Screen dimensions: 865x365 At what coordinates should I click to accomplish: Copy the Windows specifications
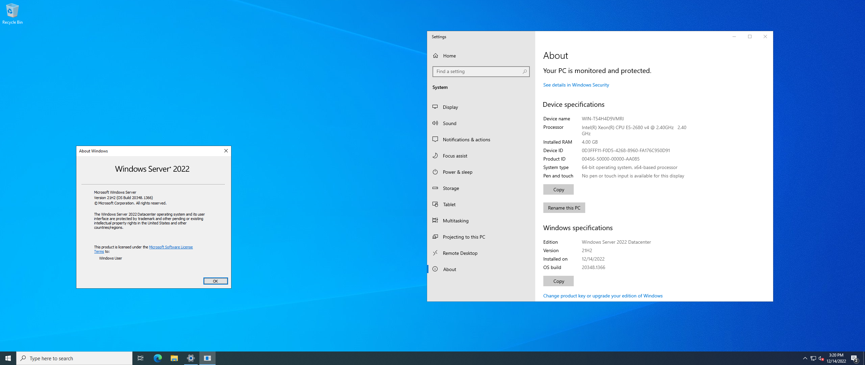558,281
